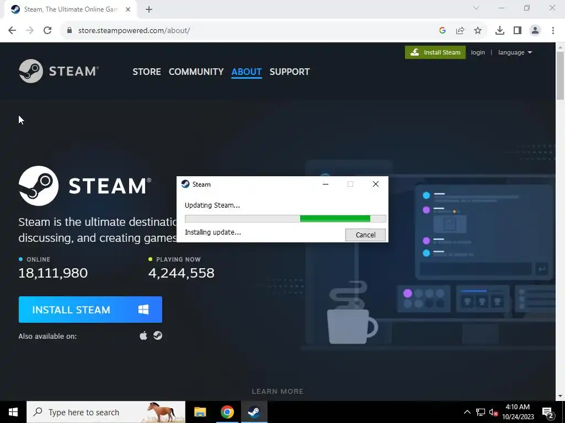Image resolution: width=565 pixels, height=423 pixels.
Task: Click the 'Also available on:' text
Action: 47,337
